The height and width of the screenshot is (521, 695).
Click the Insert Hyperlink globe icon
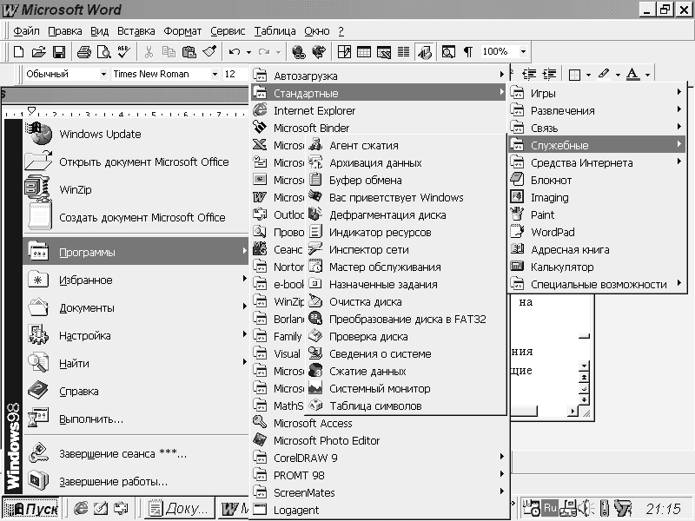[x=299, y=52]
